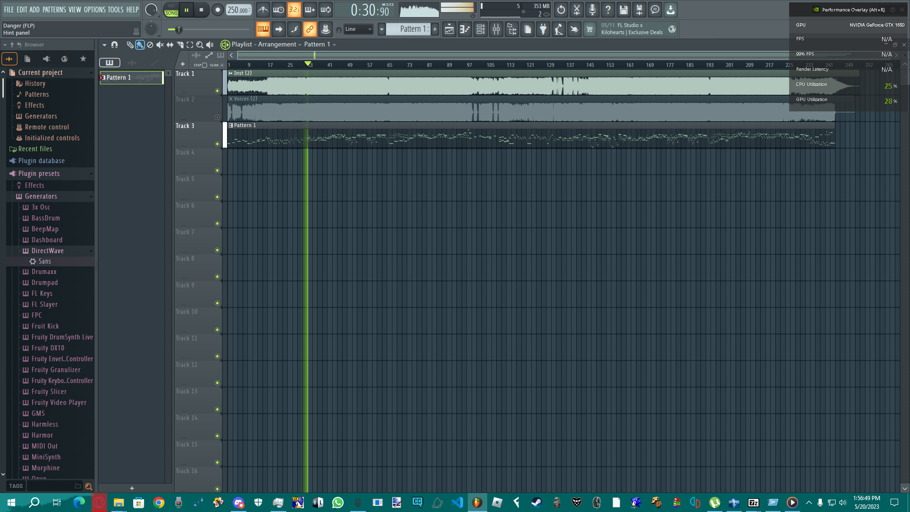
Task: Click the Pattern 1 clip in Track 3
Action: [x=531, y=135]
